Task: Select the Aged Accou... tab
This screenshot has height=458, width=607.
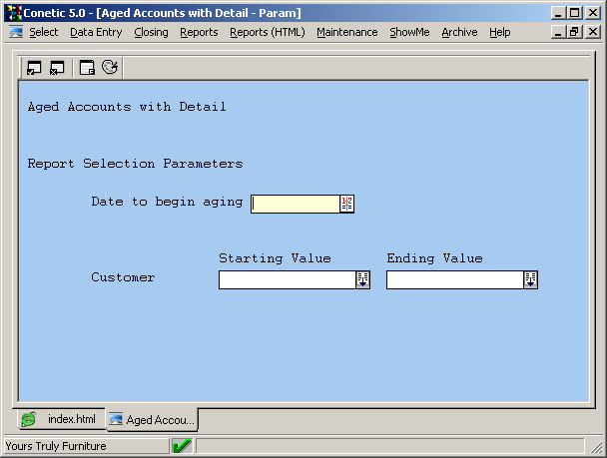Action: pos(152,420)
